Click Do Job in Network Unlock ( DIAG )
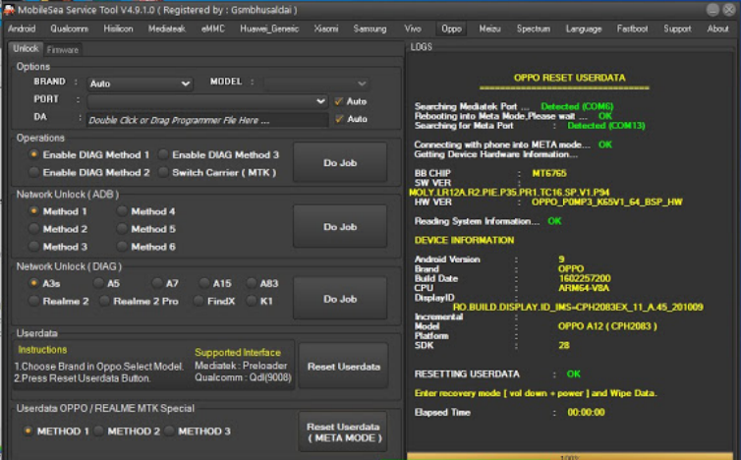The width and height of the screenshot is (741, 460). tap(340, 299)
